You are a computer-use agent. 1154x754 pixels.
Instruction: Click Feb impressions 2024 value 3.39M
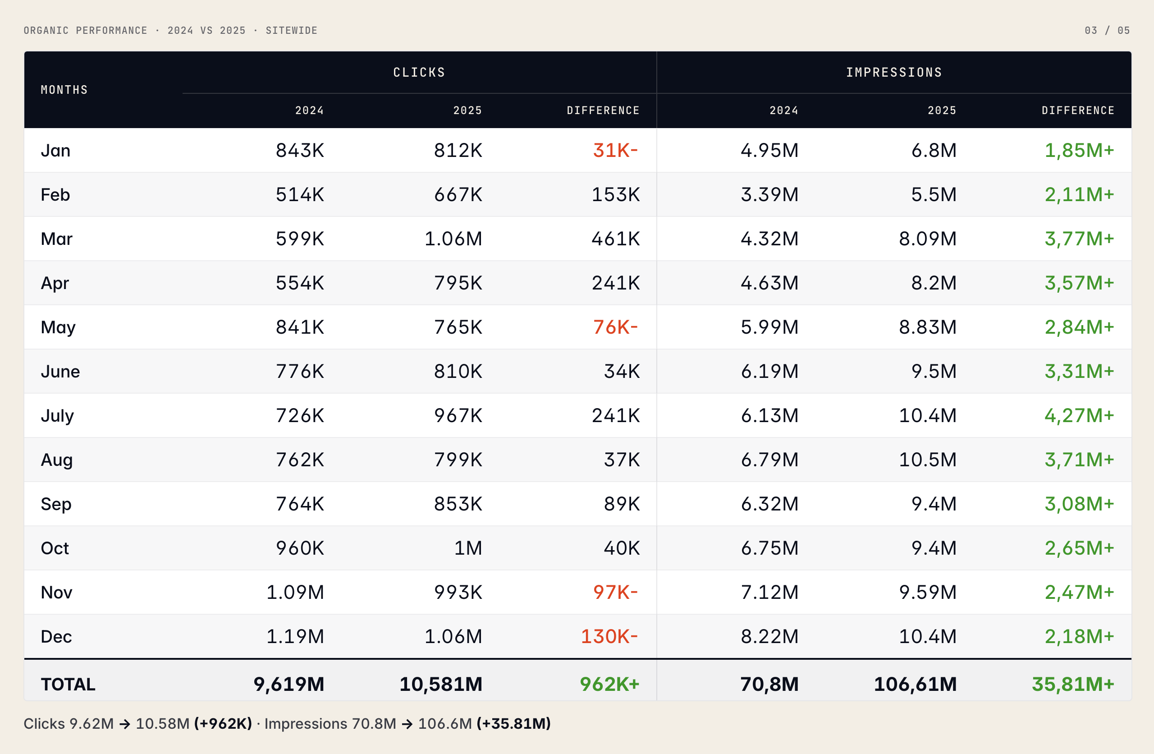pyautogui.click(x=769, y=194)
